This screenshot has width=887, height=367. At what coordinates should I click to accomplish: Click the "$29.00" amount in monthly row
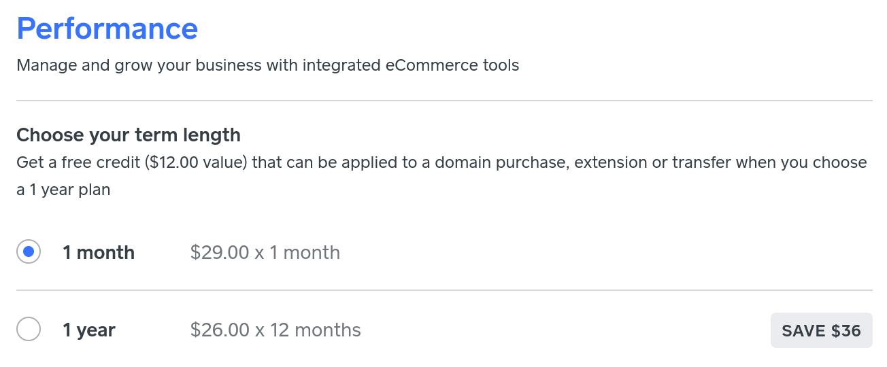pyautogui.click(x=220, y=253)
